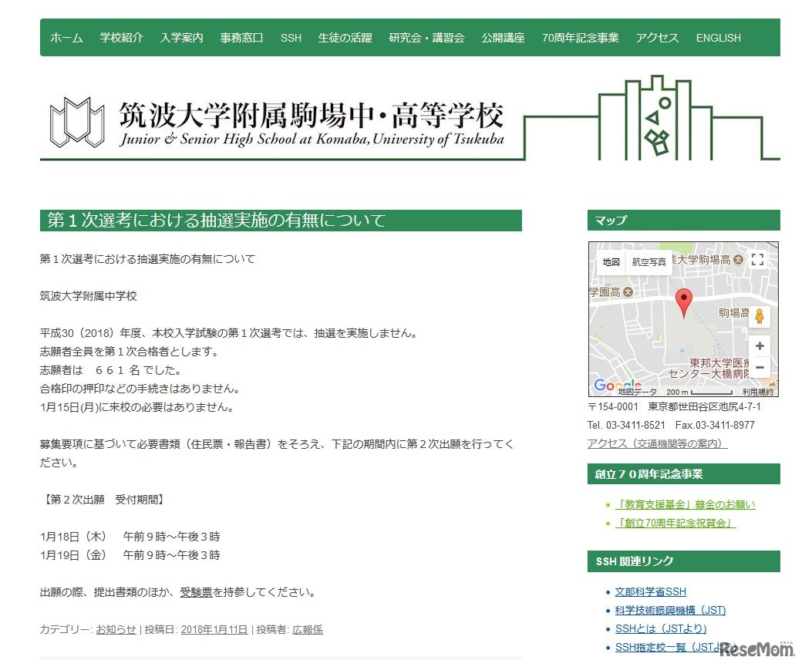Open SSH指定校一覧 link
This screenshot has width=805, height=667.
[675, 647]
